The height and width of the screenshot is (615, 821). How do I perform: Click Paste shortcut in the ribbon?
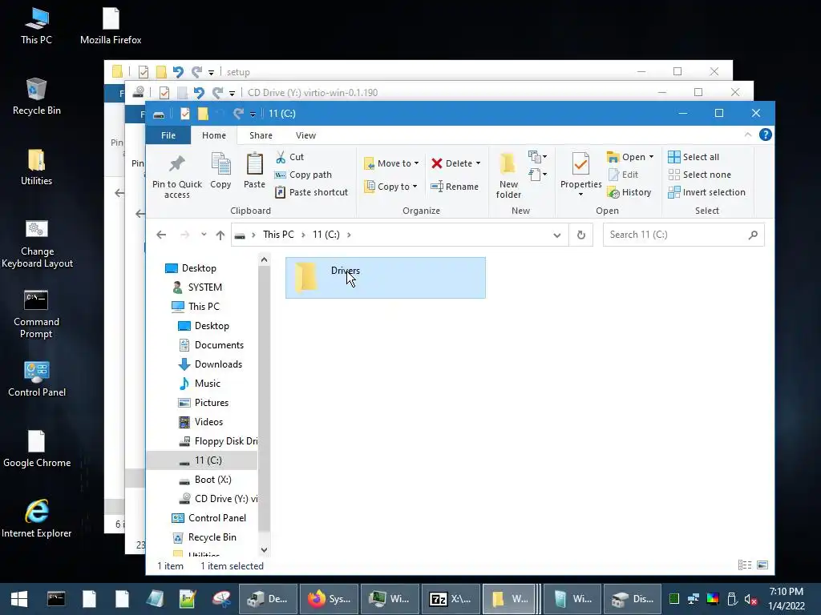(312, 192)
